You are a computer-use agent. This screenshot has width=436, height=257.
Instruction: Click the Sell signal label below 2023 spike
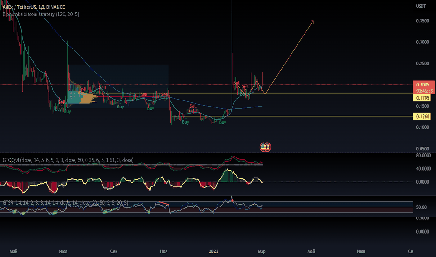[237, 83]
